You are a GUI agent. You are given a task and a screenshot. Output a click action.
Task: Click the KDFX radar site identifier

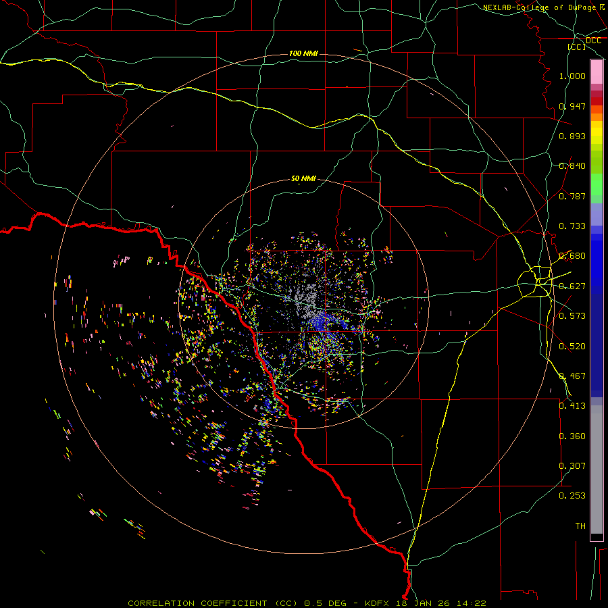tap(378, 603)
